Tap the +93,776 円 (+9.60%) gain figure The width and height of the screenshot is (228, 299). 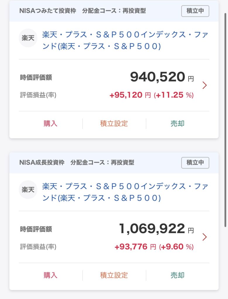(x=154, y=247)
